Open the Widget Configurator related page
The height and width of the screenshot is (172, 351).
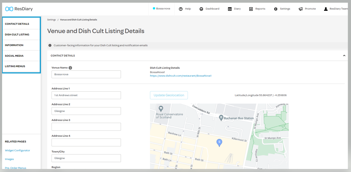17,150
